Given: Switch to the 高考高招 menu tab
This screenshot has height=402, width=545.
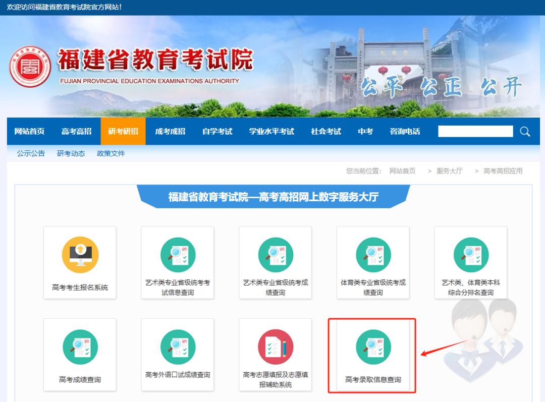Looking at the screenshot, I should point(77,131).
